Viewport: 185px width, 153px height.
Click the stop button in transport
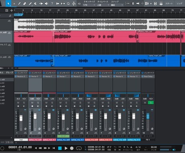click(60, 148)
